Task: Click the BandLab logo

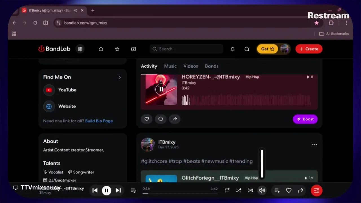Action: 54,49
